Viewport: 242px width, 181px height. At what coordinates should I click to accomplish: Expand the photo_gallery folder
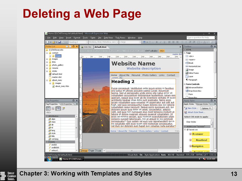[x=47, y=65]
